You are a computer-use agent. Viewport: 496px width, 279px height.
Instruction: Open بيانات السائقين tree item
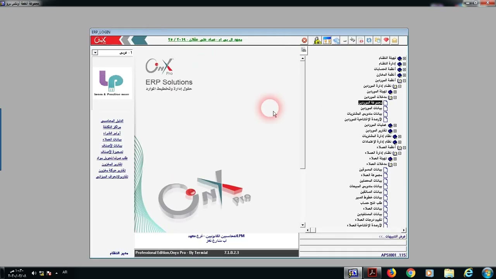(x=371, y=192)
